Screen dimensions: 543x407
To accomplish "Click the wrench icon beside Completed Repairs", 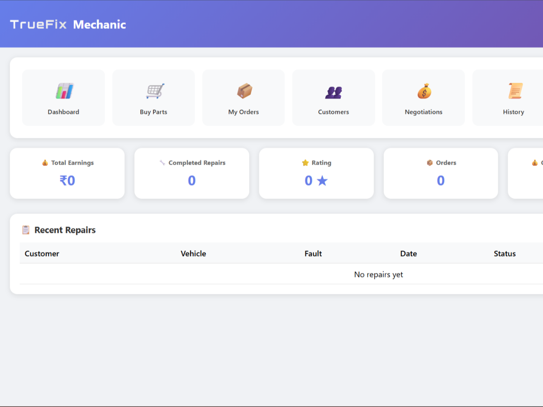I will pyautogui.click(x=162, y=163).
